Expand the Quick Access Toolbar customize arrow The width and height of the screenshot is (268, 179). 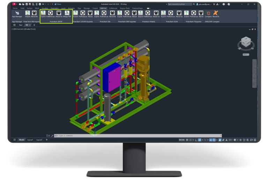pyautogui.click(x=52, y=4)
